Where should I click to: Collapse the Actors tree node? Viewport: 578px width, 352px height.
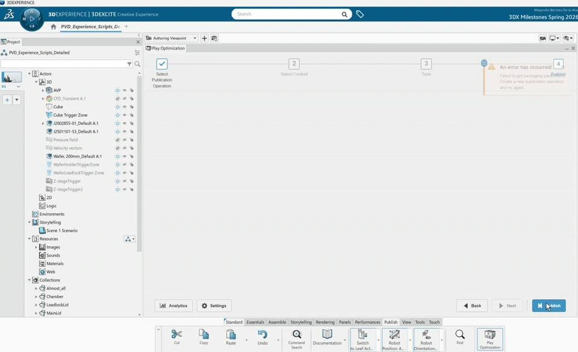pyautogui.click(x=29, y=73)
